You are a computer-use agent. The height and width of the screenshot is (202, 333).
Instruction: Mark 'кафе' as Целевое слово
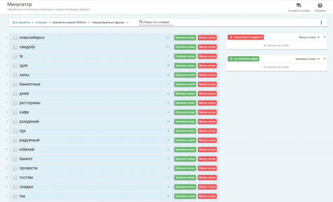pos(185,112)
